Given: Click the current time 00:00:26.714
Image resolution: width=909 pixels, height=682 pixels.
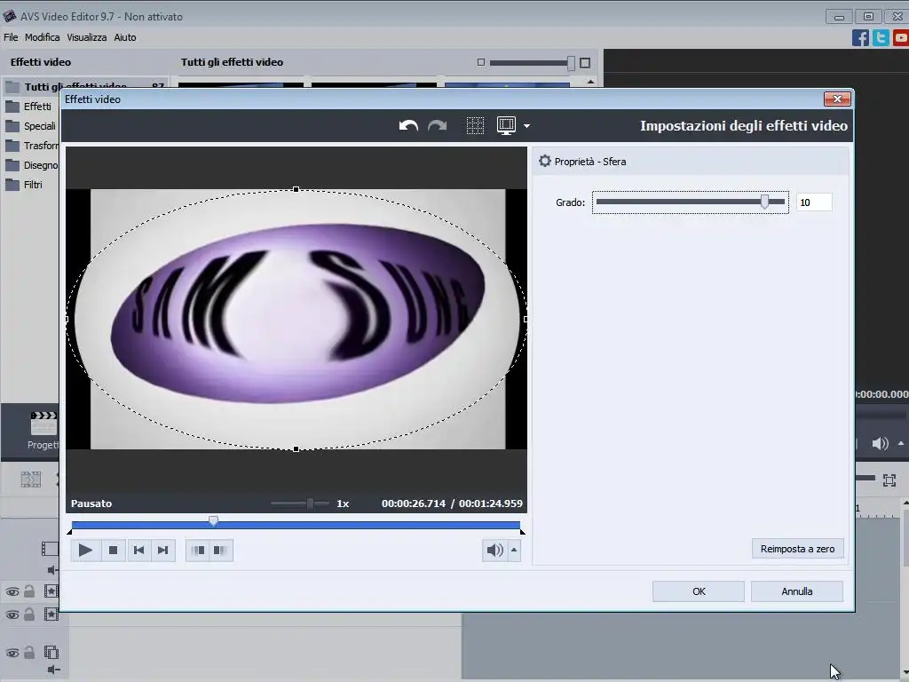Looking at the screenshot, I should point(414,504).
